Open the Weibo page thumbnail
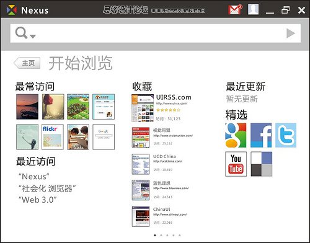 pos(104,107)
